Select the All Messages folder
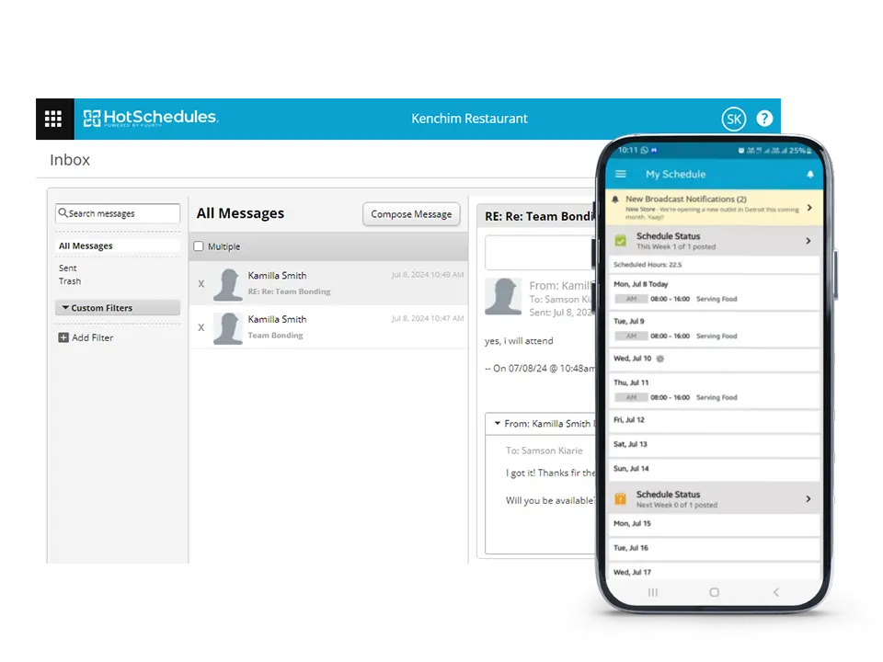 click(x=86, y=246)
